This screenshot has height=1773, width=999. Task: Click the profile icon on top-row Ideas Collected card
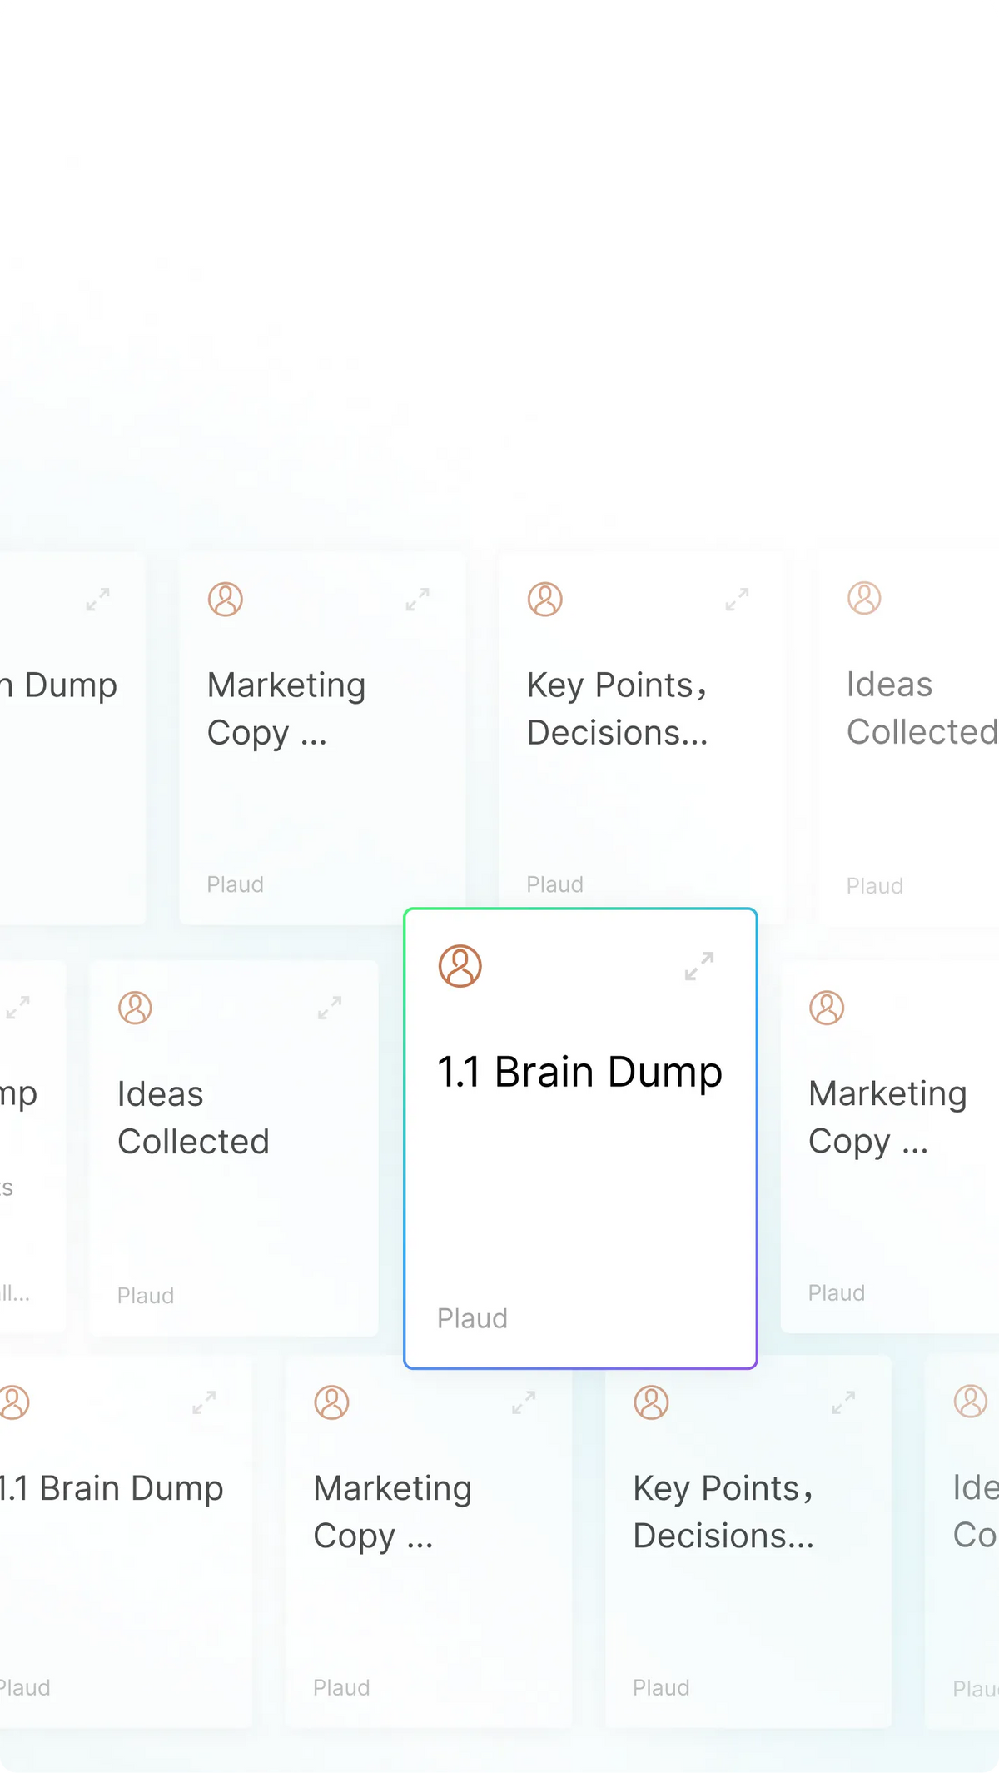(x=864, y=598)
